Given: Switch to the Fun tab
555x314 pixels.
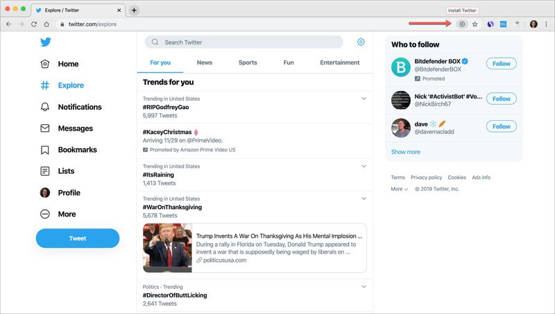Looking at the screenshot, I should (x=289, y=63).
